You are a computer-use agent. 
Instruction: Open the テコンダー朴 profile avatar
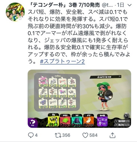15,12
